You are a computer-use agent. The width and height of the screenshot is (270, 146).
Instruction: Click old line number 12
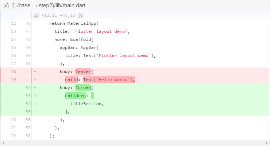click(13, 23)
